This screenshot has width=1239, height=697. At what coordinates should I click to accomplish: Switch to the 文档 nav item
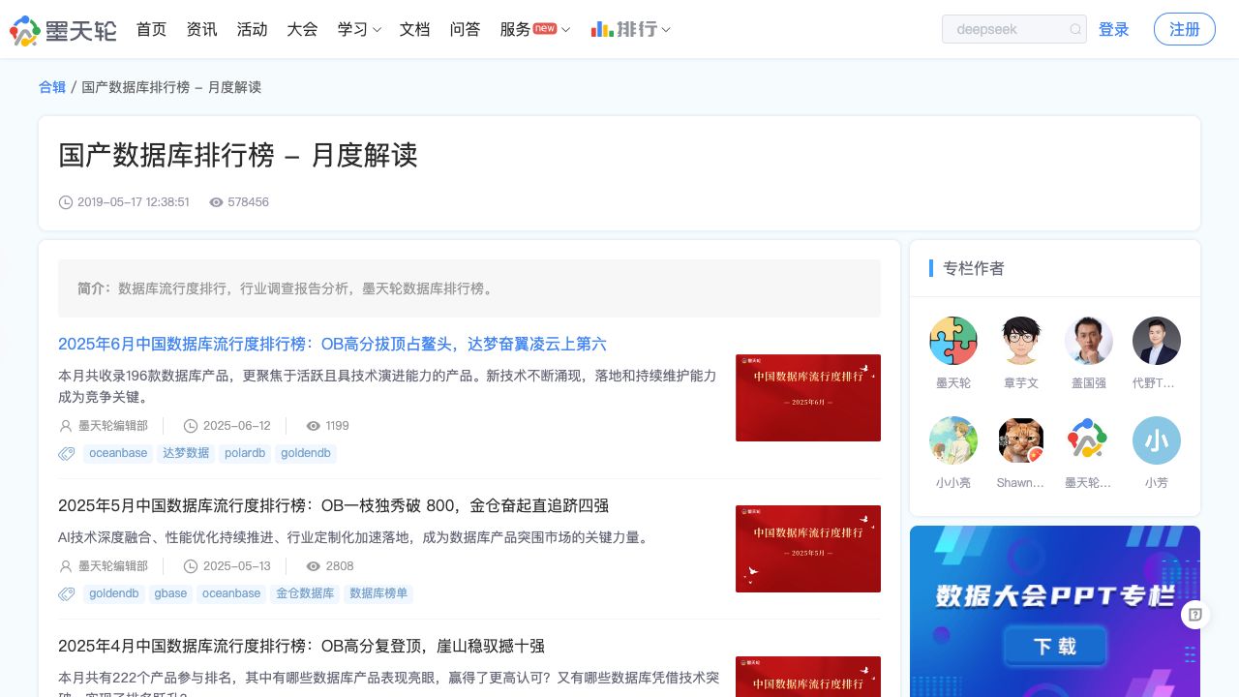(x=414, y=29)
